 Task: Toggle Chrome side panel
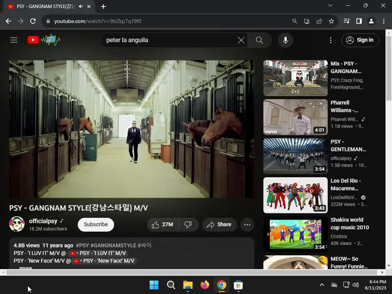[x=359, y=21]
